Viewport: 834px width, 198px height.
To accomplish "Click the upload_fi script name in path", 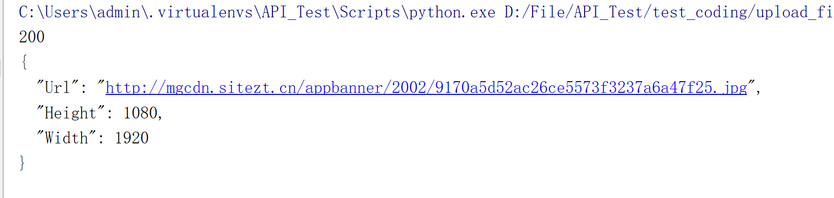I will [795, 12].
